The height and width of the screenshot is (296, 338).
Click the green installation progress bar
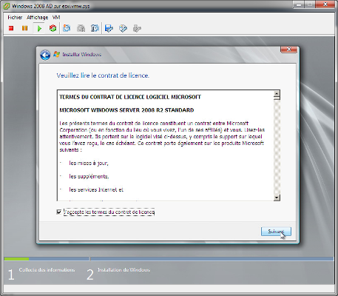(16, 259)
